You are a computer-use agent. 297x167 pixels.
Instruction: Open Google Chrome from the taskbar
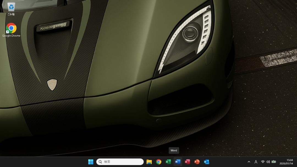pos(159,162)
